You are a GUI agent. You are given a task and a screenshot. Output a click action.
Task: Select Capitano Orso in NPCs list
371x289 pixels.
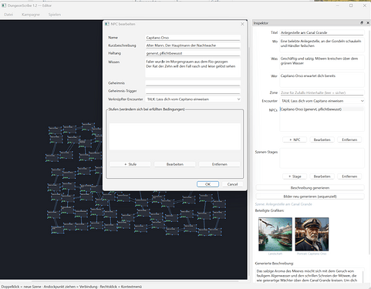tap(322, 109)
